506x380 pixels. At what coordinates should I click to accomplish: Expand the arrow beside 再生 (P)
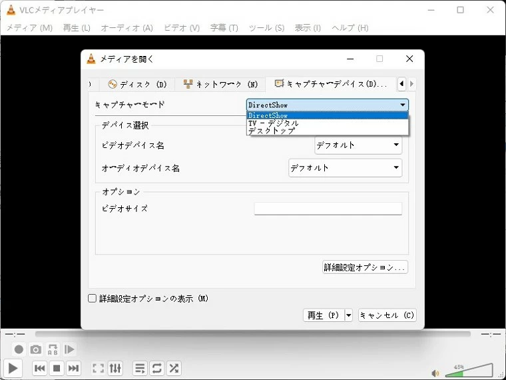pyautogui.click(x=348, y=315)
